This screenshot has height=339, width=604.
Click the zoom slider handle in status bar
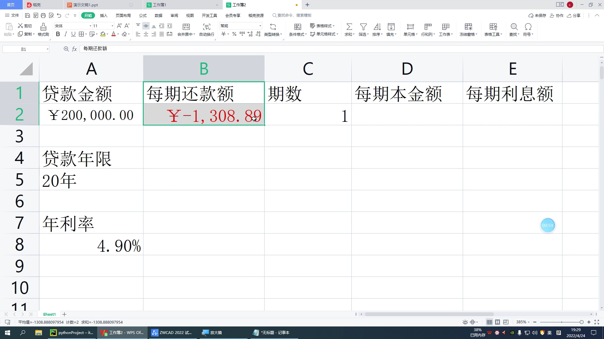pos(581,322)
